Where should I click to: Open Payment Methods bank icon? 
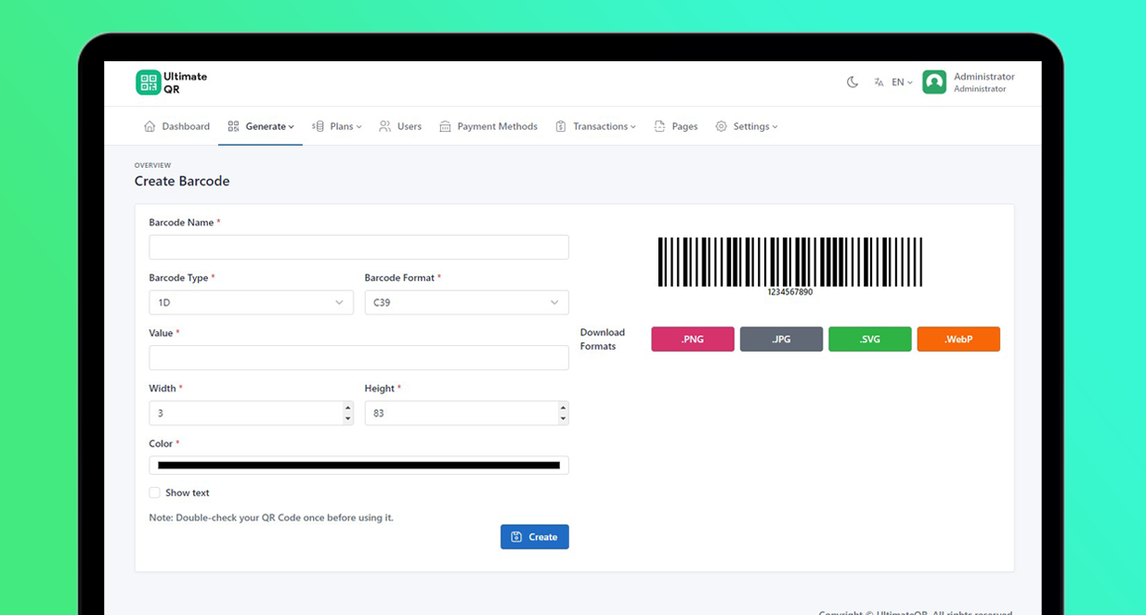[445, 125]
